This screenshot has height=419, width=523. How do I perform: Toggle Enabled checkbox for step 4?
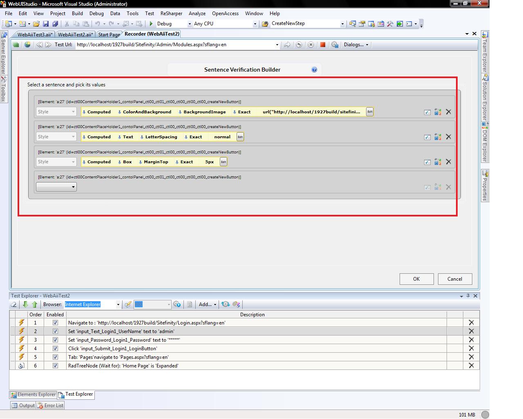point(55,349)
